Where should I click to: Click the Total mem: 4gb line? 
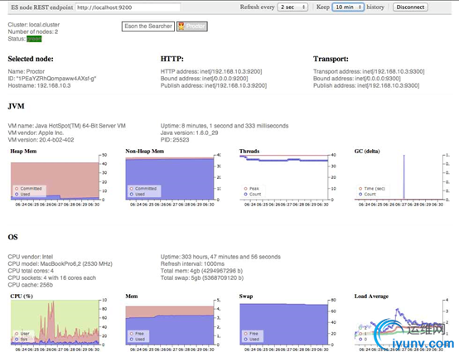201,271
